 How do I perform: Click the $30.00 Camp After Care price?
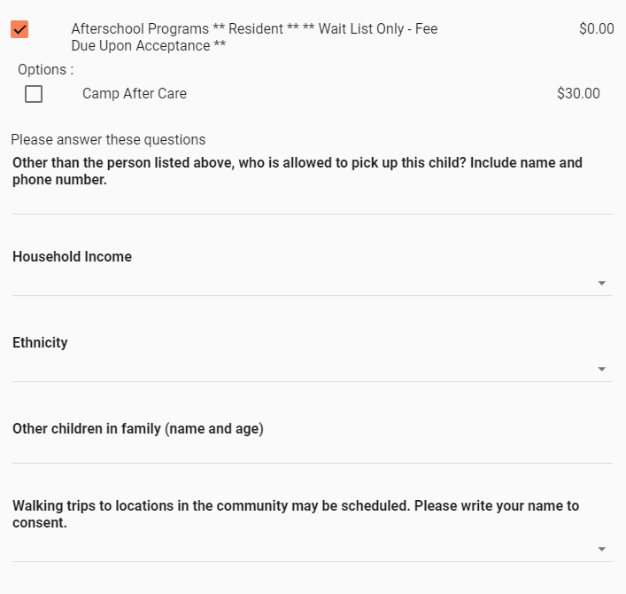coord(578,94)
